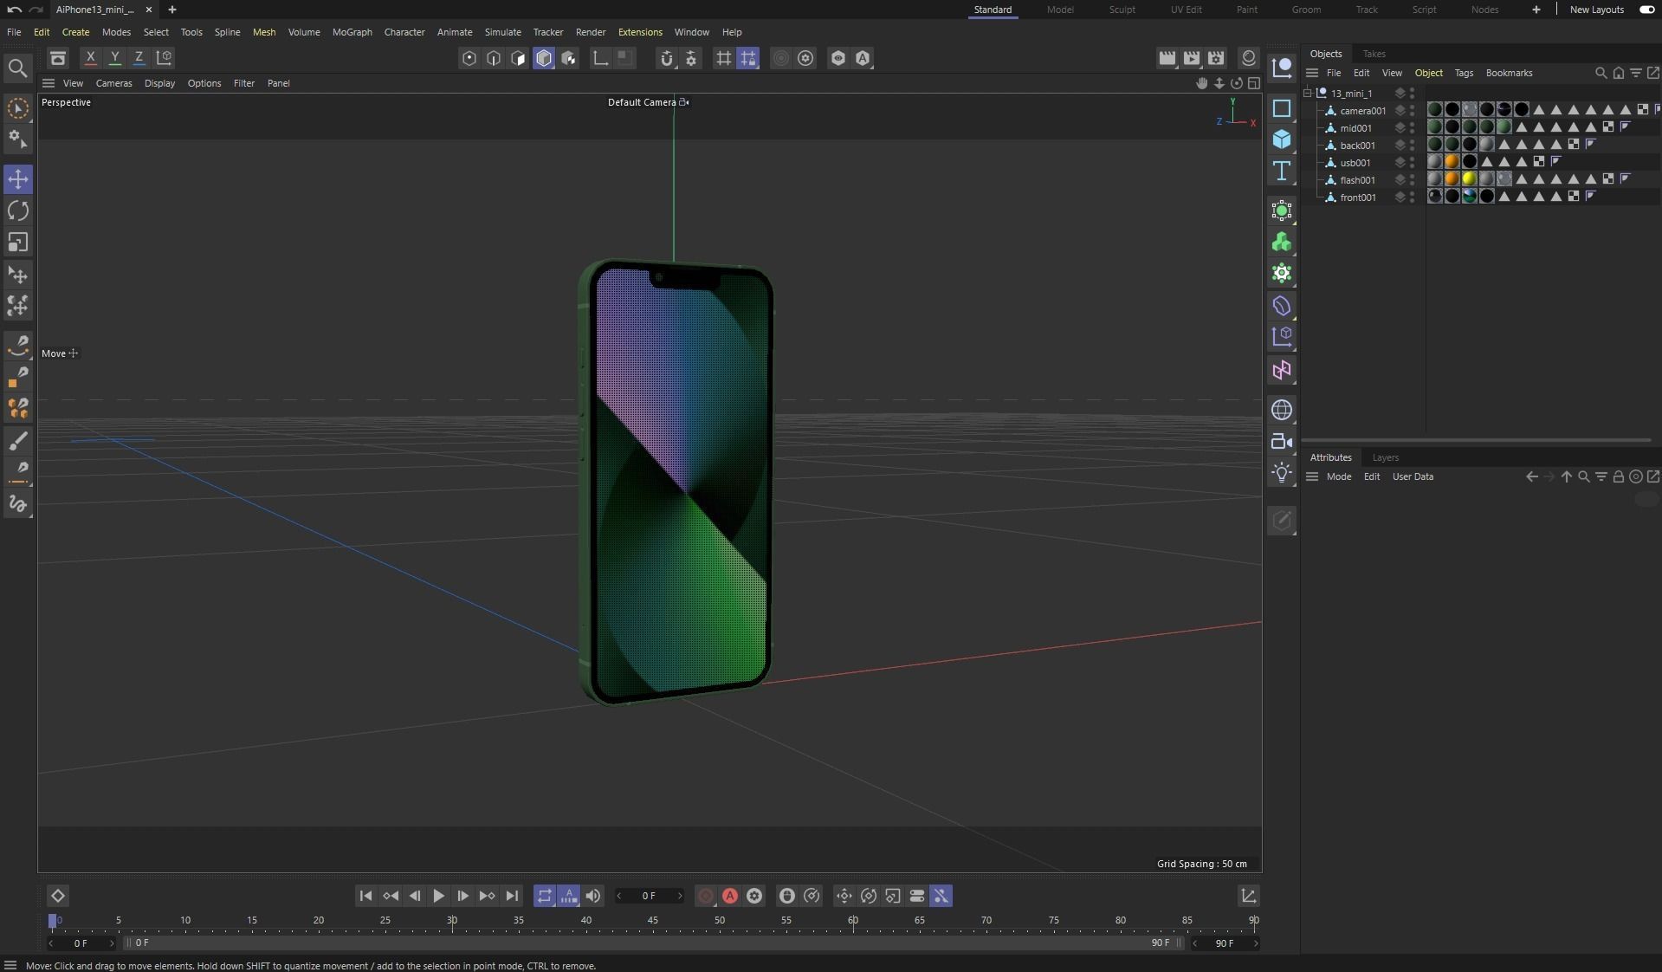
Task: Open status bar hamburger menu
Action: [10, 965]
